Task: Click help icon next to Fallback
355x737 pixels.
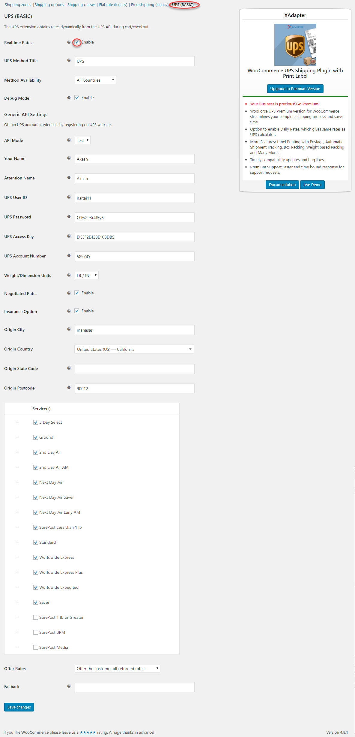Action: 69,686
